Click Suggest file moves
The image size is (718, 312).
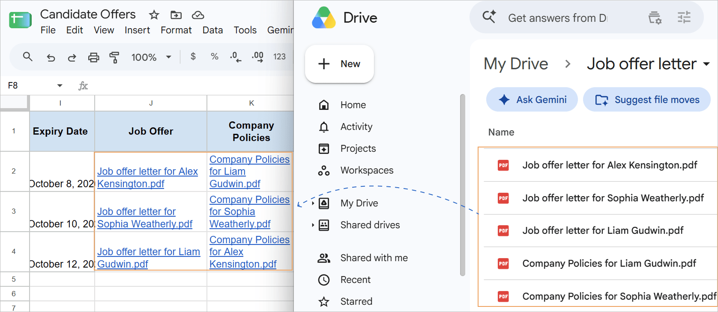(647, 100)
